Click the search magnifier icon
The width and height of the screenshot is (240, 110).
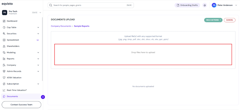pyautogui.click(x=51, y=5)
